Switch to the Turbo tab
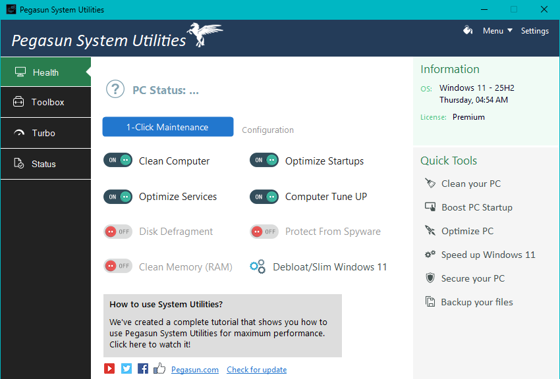The width and height of the screenshot is (560, 379). [44, 133]
